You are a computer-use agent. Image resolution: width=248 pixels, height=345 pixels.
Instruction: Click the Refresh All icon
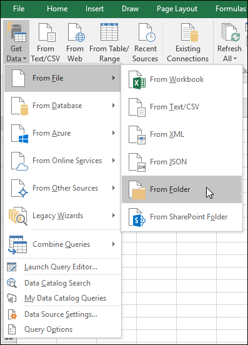[x=231, y=32]
